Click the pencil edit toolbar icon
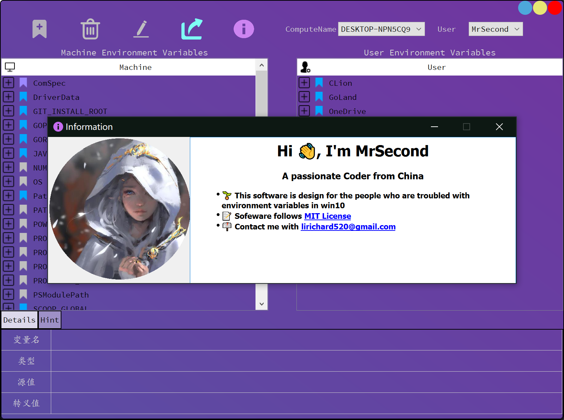Image resolution: width=564 pixels, height=420 pixels. point(141,29)
